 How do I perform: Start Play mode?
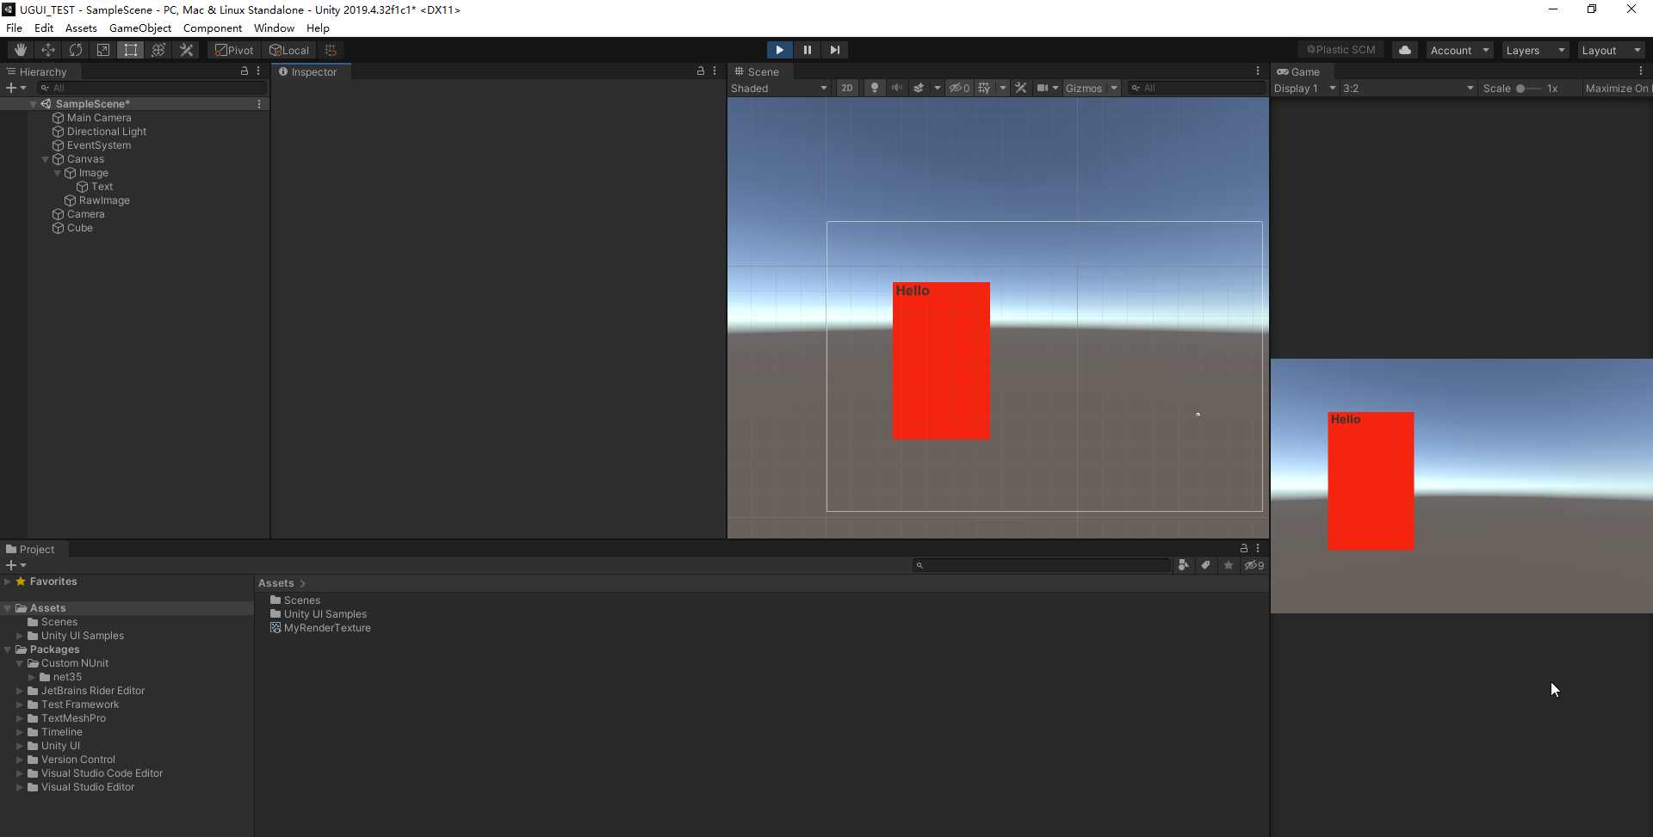coord(779,50)
